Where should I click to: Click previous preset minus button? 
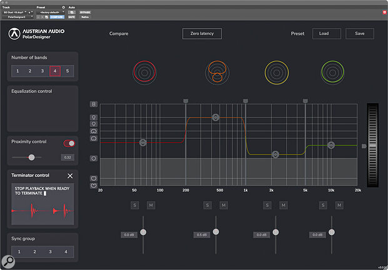pyautogui.click(x=38, y=17)
